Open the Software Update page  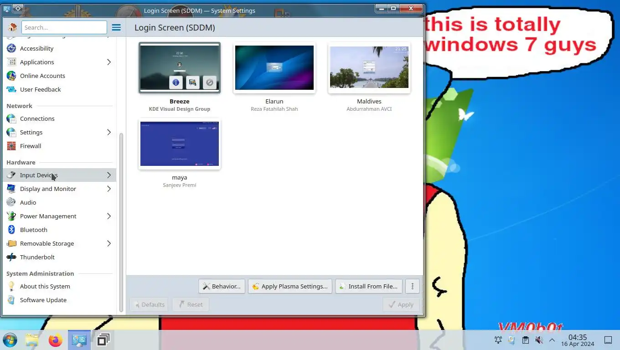point(60,300)
